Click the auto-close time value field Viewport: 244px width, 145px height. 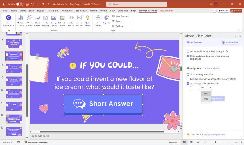pos(195,87)
